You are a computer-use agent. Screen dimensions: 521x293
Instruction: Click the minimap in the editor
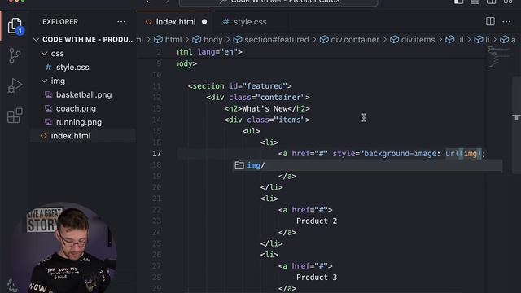[497, 57]
